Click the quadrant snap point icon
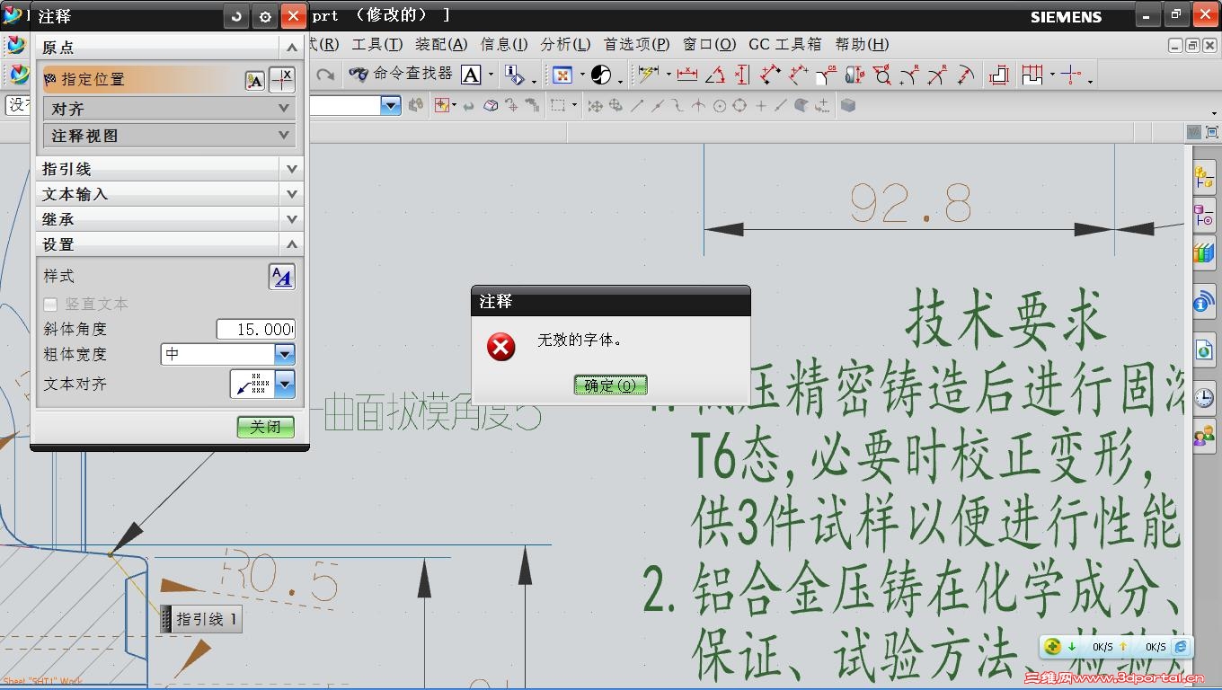 point(739,106)
